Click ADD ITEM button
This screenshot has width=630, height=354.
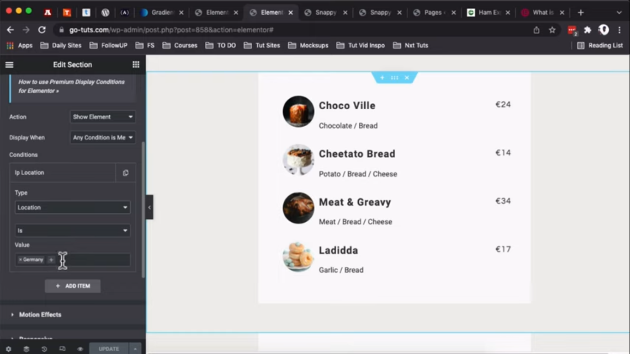pos(72,286)
